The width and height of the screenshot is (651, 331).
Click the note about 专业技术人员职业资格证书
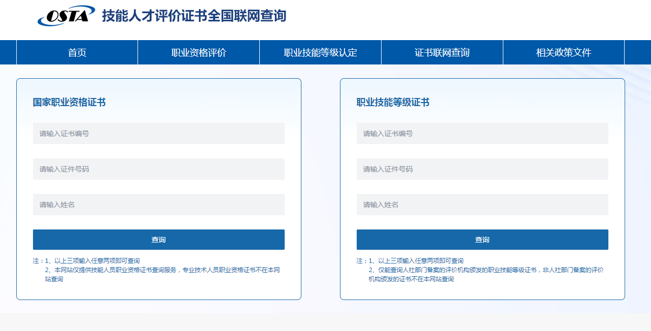coord(162,270)
